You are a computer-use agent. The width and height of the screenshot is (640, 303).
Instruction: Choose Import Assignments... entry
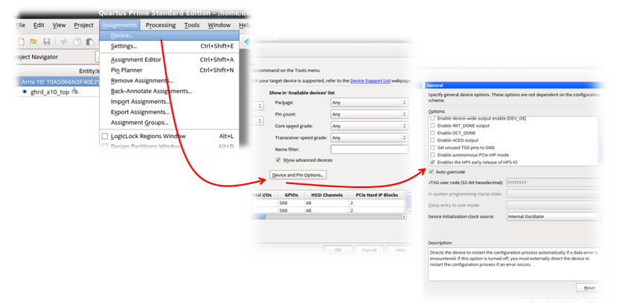[170, 102]
